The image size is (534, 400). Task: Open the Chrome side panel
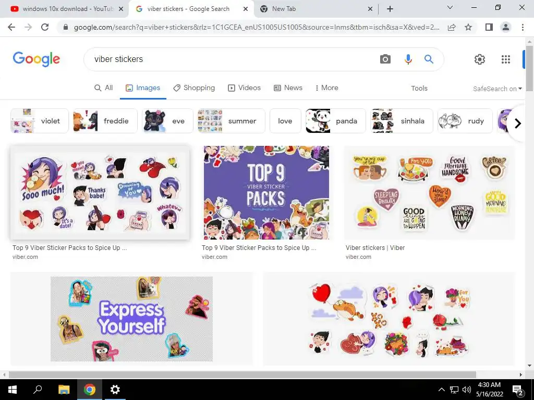pyautogui.click(x=489, y=27)
